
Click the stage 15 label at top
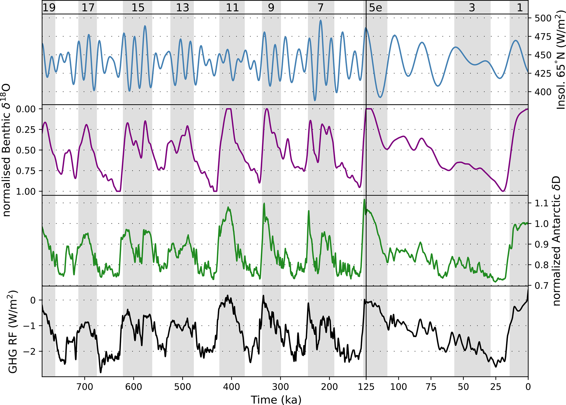[x=138, y=7]
